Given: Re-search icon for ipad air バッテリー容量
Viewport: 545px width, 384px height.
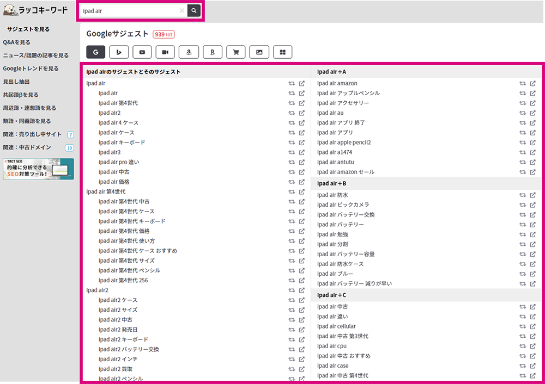Looking at the screenshot, I should 523,254.
